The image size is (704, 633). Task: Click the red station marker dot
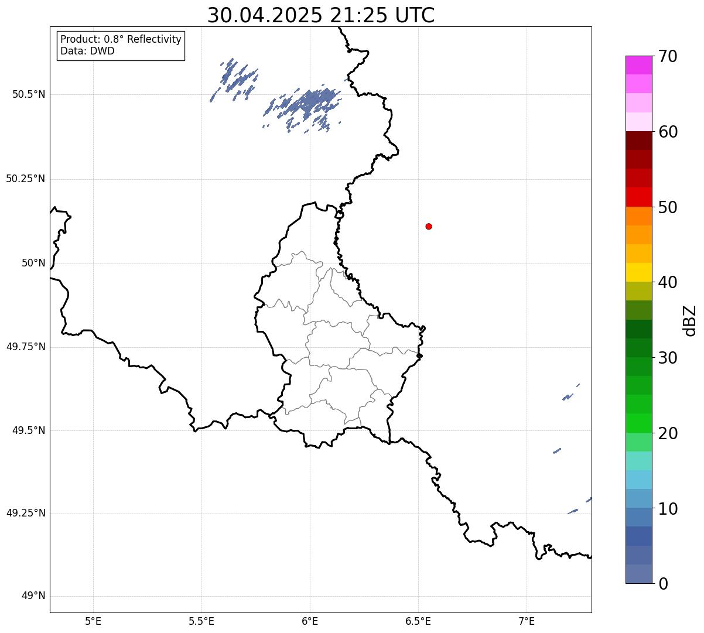pos(429,226)
